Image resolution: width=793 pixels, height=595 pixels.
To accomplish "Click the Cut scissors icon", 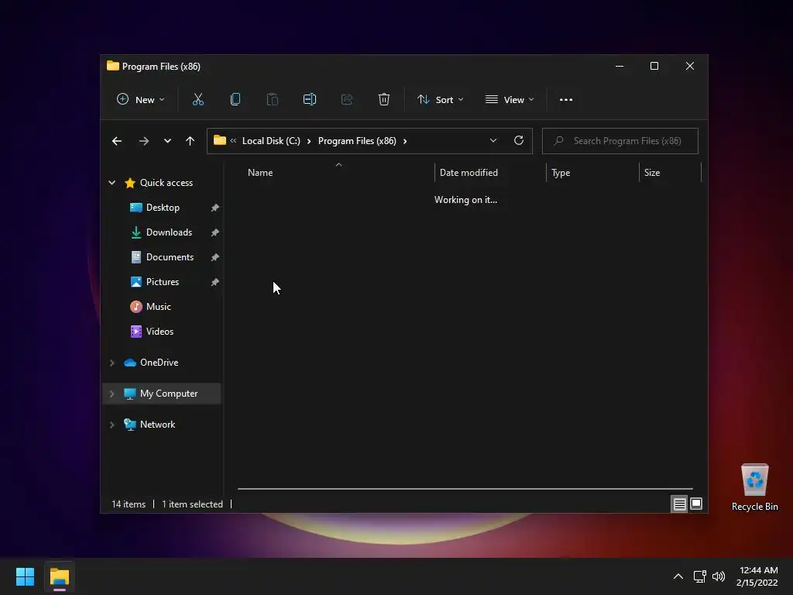I will (197, 100).
